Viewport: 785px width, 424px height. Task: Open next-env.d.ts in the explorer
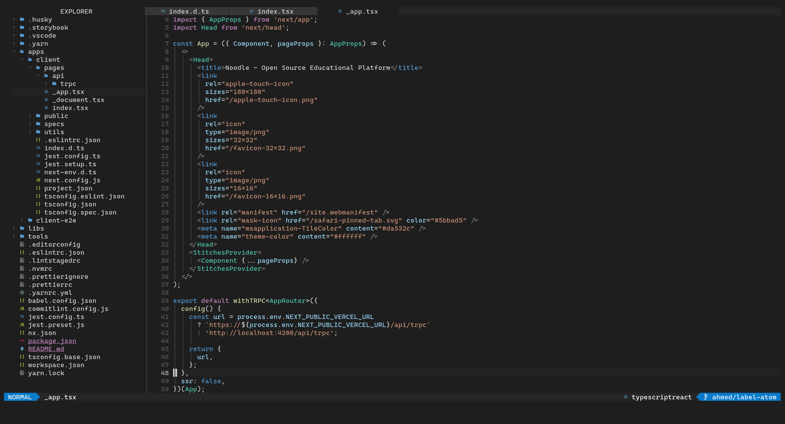pyautogui.click(x=70, y=172)
